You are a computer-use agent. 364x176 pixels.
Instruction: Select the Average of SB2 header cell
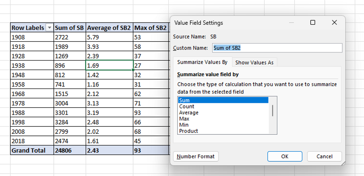pyautogui.click(x=109, y=28)
